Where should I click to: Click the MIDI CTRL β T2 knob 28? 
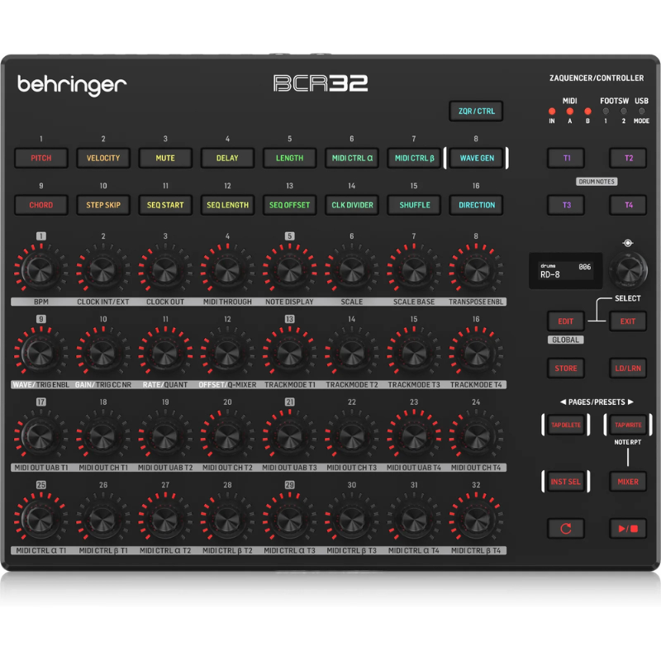pyautogui.click(x=226, y=519)
